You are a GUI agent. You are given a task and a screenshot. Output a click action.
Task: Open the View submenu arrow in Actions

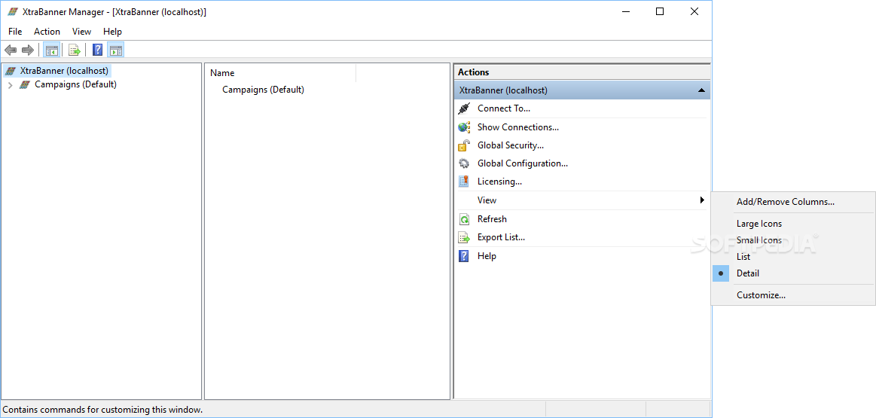click(x=702, y=200)
